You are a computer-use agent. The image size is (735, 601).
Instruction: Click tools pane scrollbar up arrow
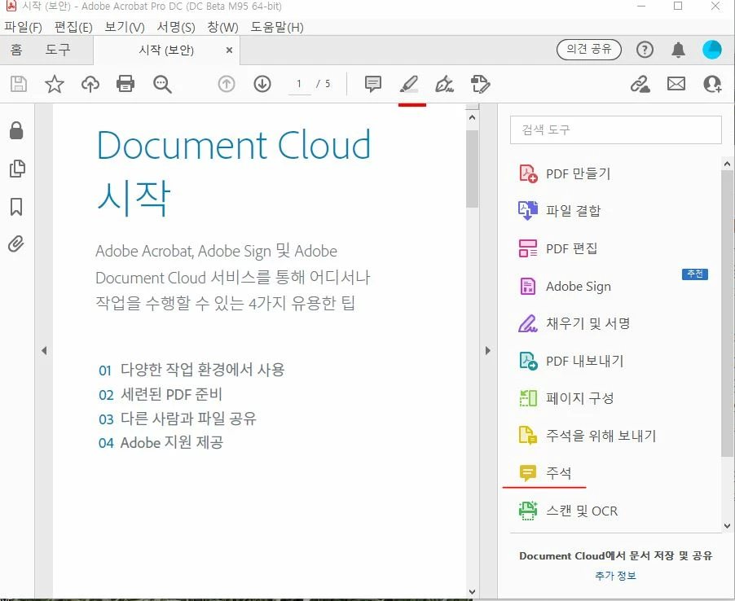[x=727, y=164]
